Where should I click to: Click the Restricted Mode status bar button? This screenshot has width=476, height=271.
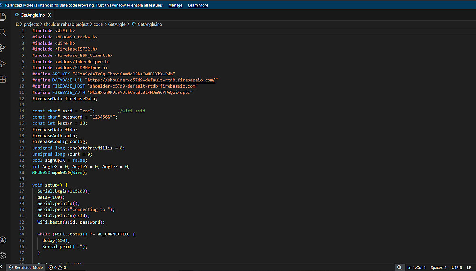(26, 267)
